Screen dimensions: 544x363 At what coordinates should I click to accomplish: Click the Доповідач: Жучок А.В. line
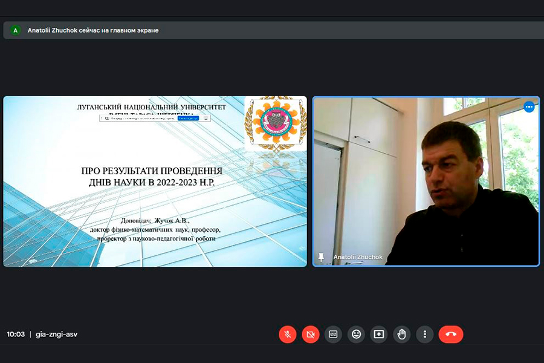click(155, 221)
